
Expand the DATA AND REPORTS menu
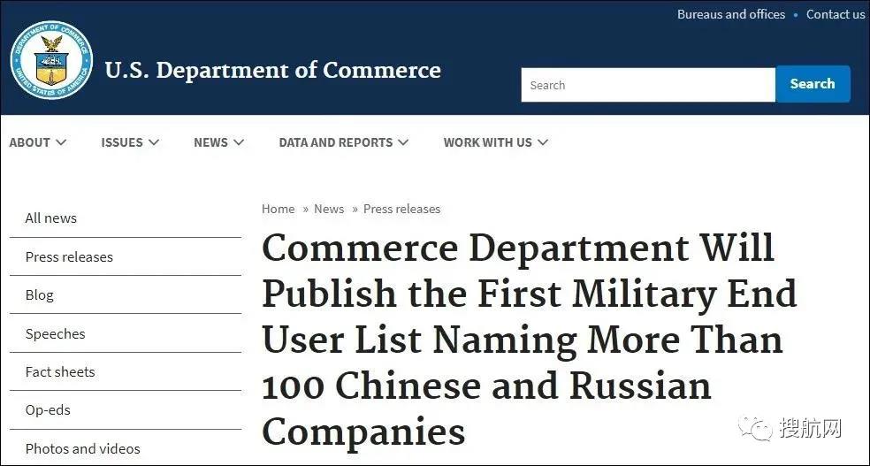(343, 142)
